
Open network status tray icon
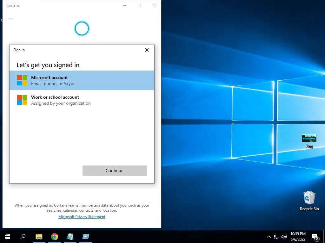(x=276, y=237)
